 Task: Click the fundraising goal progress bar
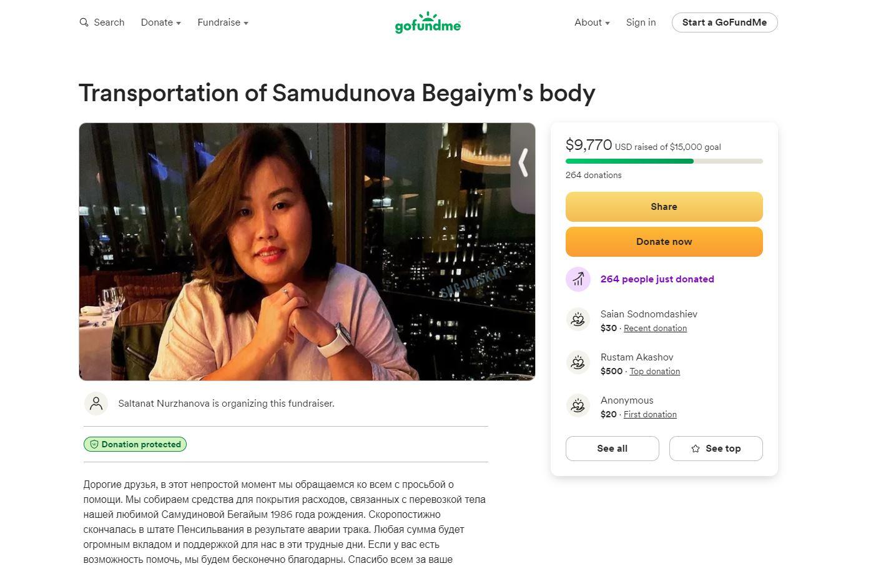[664, 161]
